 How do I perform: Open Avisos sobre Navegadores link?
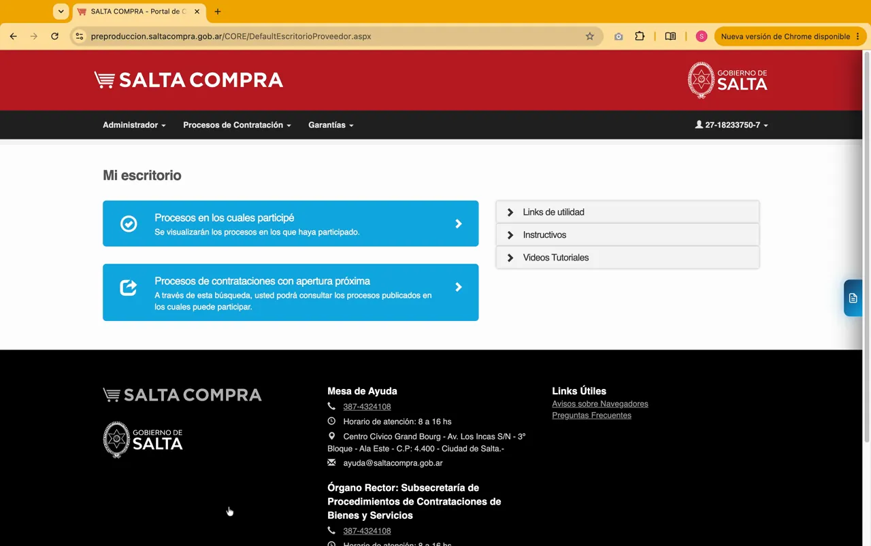[x=600, y=404]
